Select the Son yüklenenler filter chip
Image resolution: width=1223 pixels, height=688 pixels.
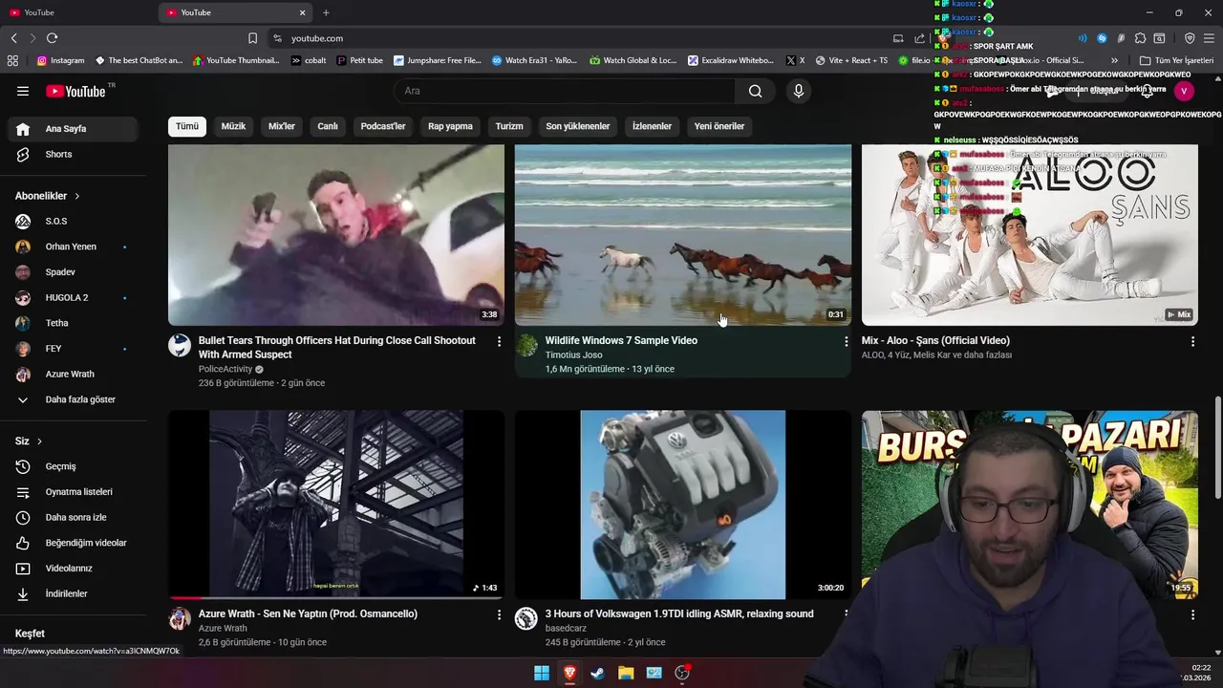coord(578,126)
